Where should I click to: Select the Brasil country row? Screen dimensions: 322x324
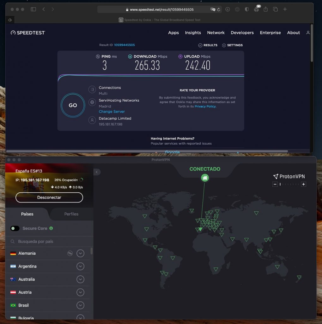[47, 305]
